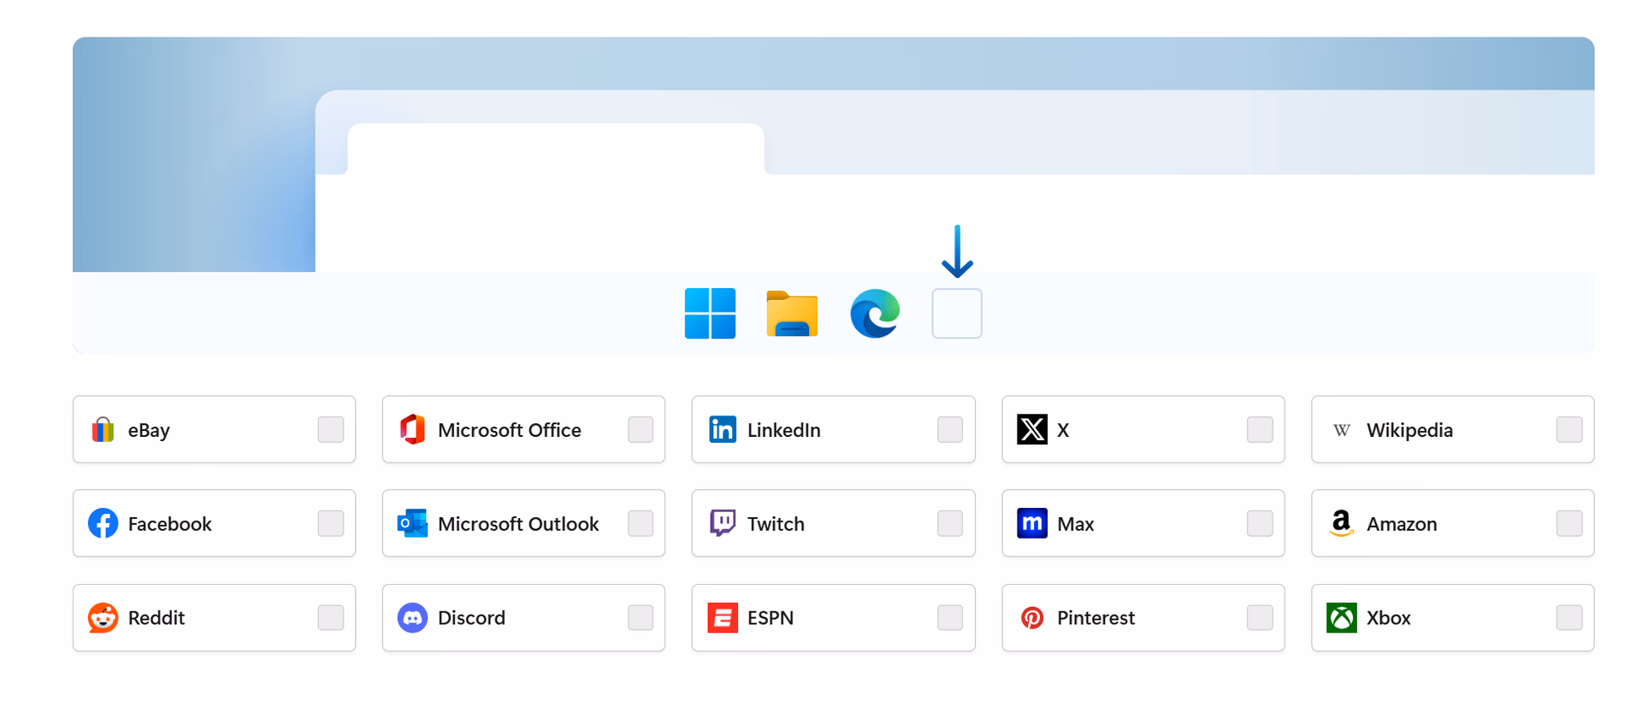
Task: Click the LinkedIn logo icon
Action: pyautogui.click(x=723, y=429)
